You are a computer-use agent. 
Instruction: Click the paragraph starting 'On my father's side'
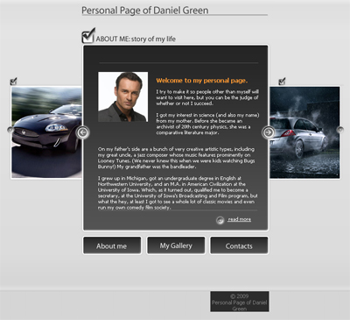point(177,158)
